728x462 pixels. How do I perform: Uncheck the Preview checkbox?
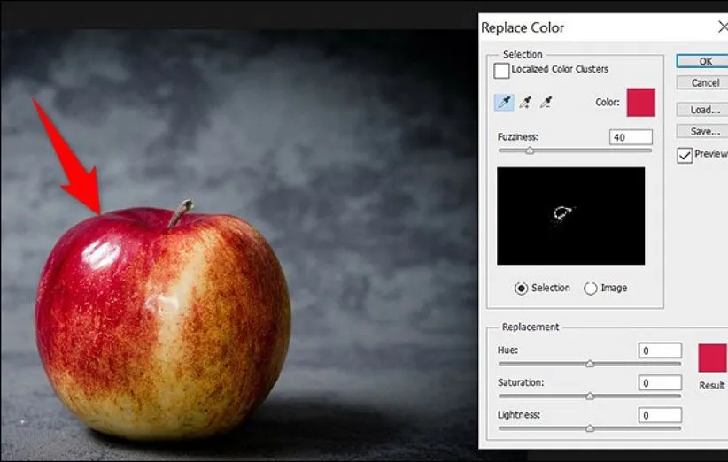[685, 155]
